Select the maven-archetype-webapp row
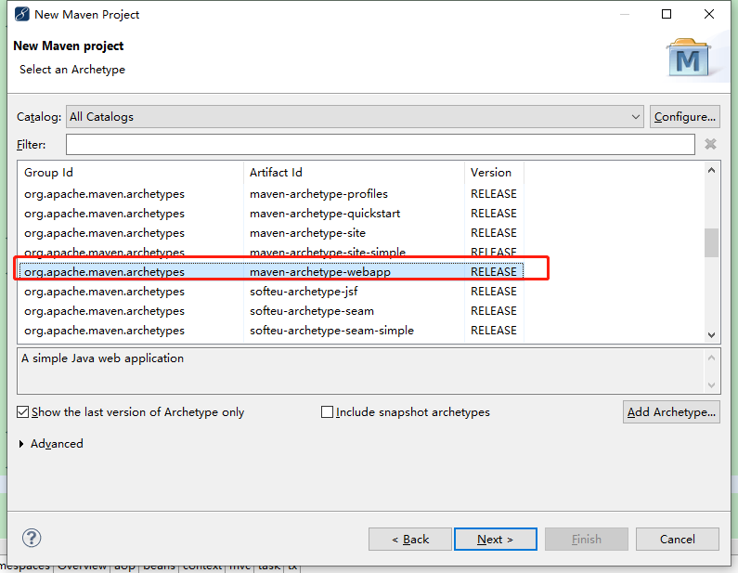The image size is (738, 573). [x=271, y=272]
